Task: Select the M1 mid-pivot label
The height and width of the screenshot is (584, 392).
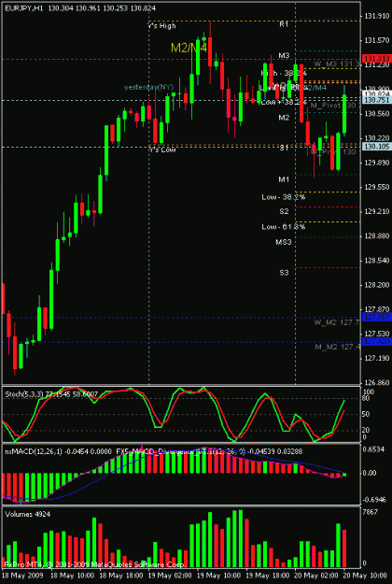Action: click(x=284, y=179)
